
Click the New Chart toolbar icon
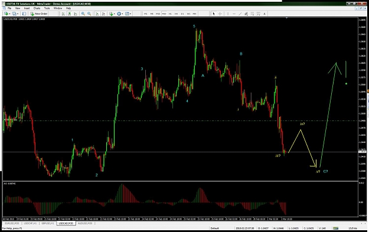(x=6, y=14)
